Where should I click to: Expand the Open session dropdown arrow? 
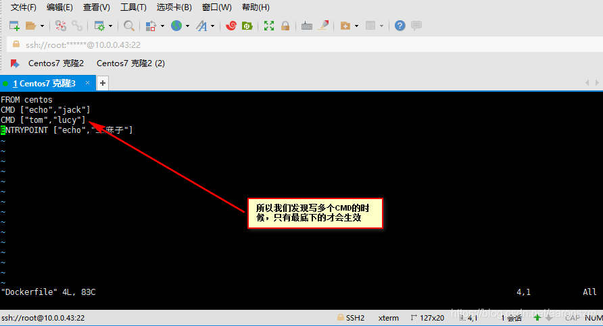(x=43, y=26)
